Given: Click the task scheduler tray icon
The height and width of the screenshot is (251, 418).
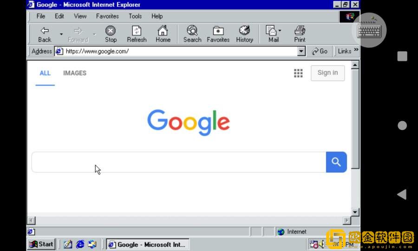Looking at the screenshot, I should tap(313, 244).
